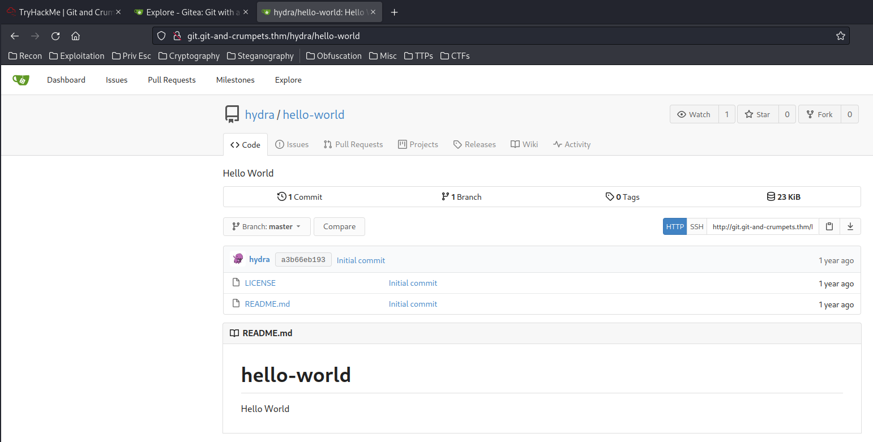View the 1 Commit history

(299, 197)
